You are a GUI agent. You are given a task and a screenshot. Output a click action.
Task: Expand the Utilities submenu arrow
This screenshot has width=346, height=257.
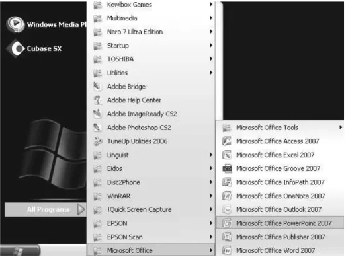point(211,73)
